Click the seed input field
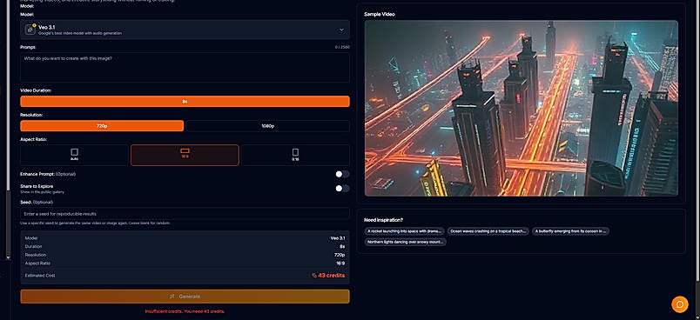 (x=185, y=214)
